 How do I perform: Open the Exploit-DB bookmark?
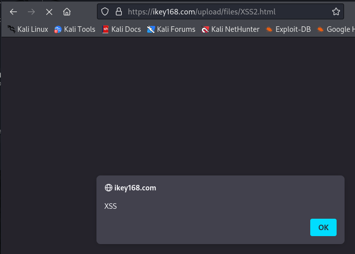(288, 29)
